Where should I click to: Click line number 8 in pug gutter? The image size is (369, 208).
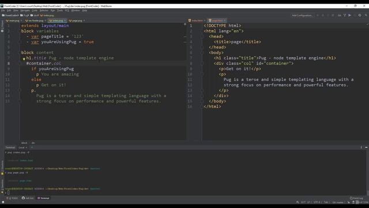(x=9, y=64)
